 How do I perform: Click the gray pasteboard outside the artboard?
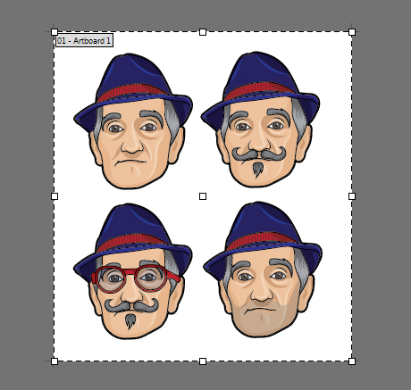pos(24,194)
